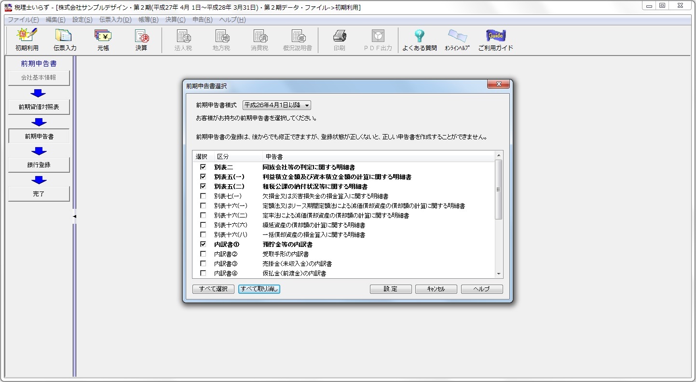Check the 別表七(一) checkbox
The image size is (696, 382).
click(203, 196)
